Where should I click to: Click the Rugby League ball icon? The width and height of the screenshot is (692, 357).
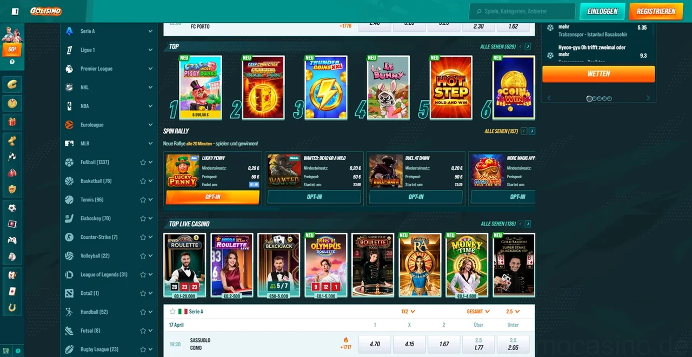pyautogui.click(x=69, y=349)
